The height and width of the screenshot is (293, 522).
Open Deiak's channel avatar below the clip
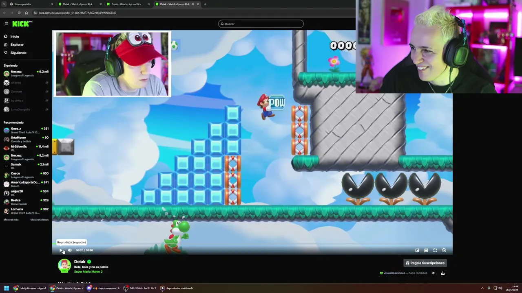[64, 266]
